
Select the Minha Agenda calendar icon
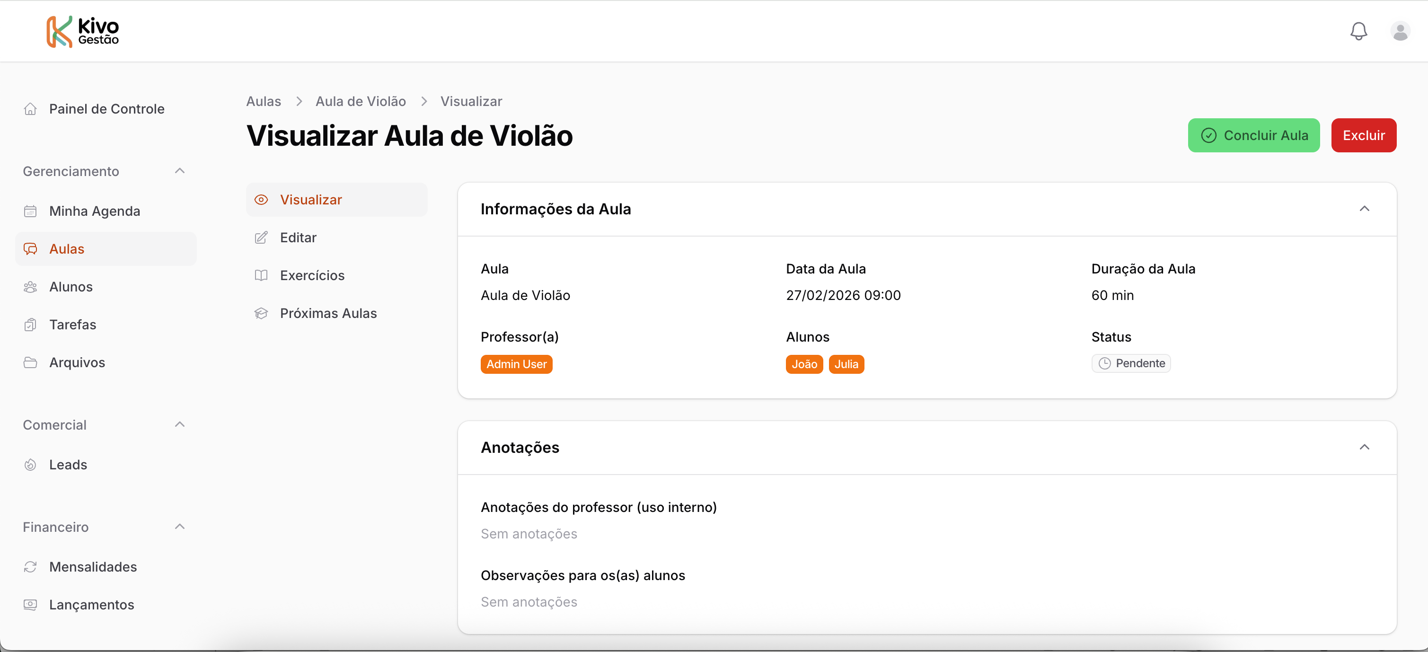[x=30, y=211]
